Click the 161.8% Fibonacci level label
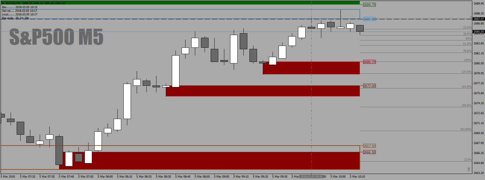Screen dimensions: 485x180 [467, 87]
